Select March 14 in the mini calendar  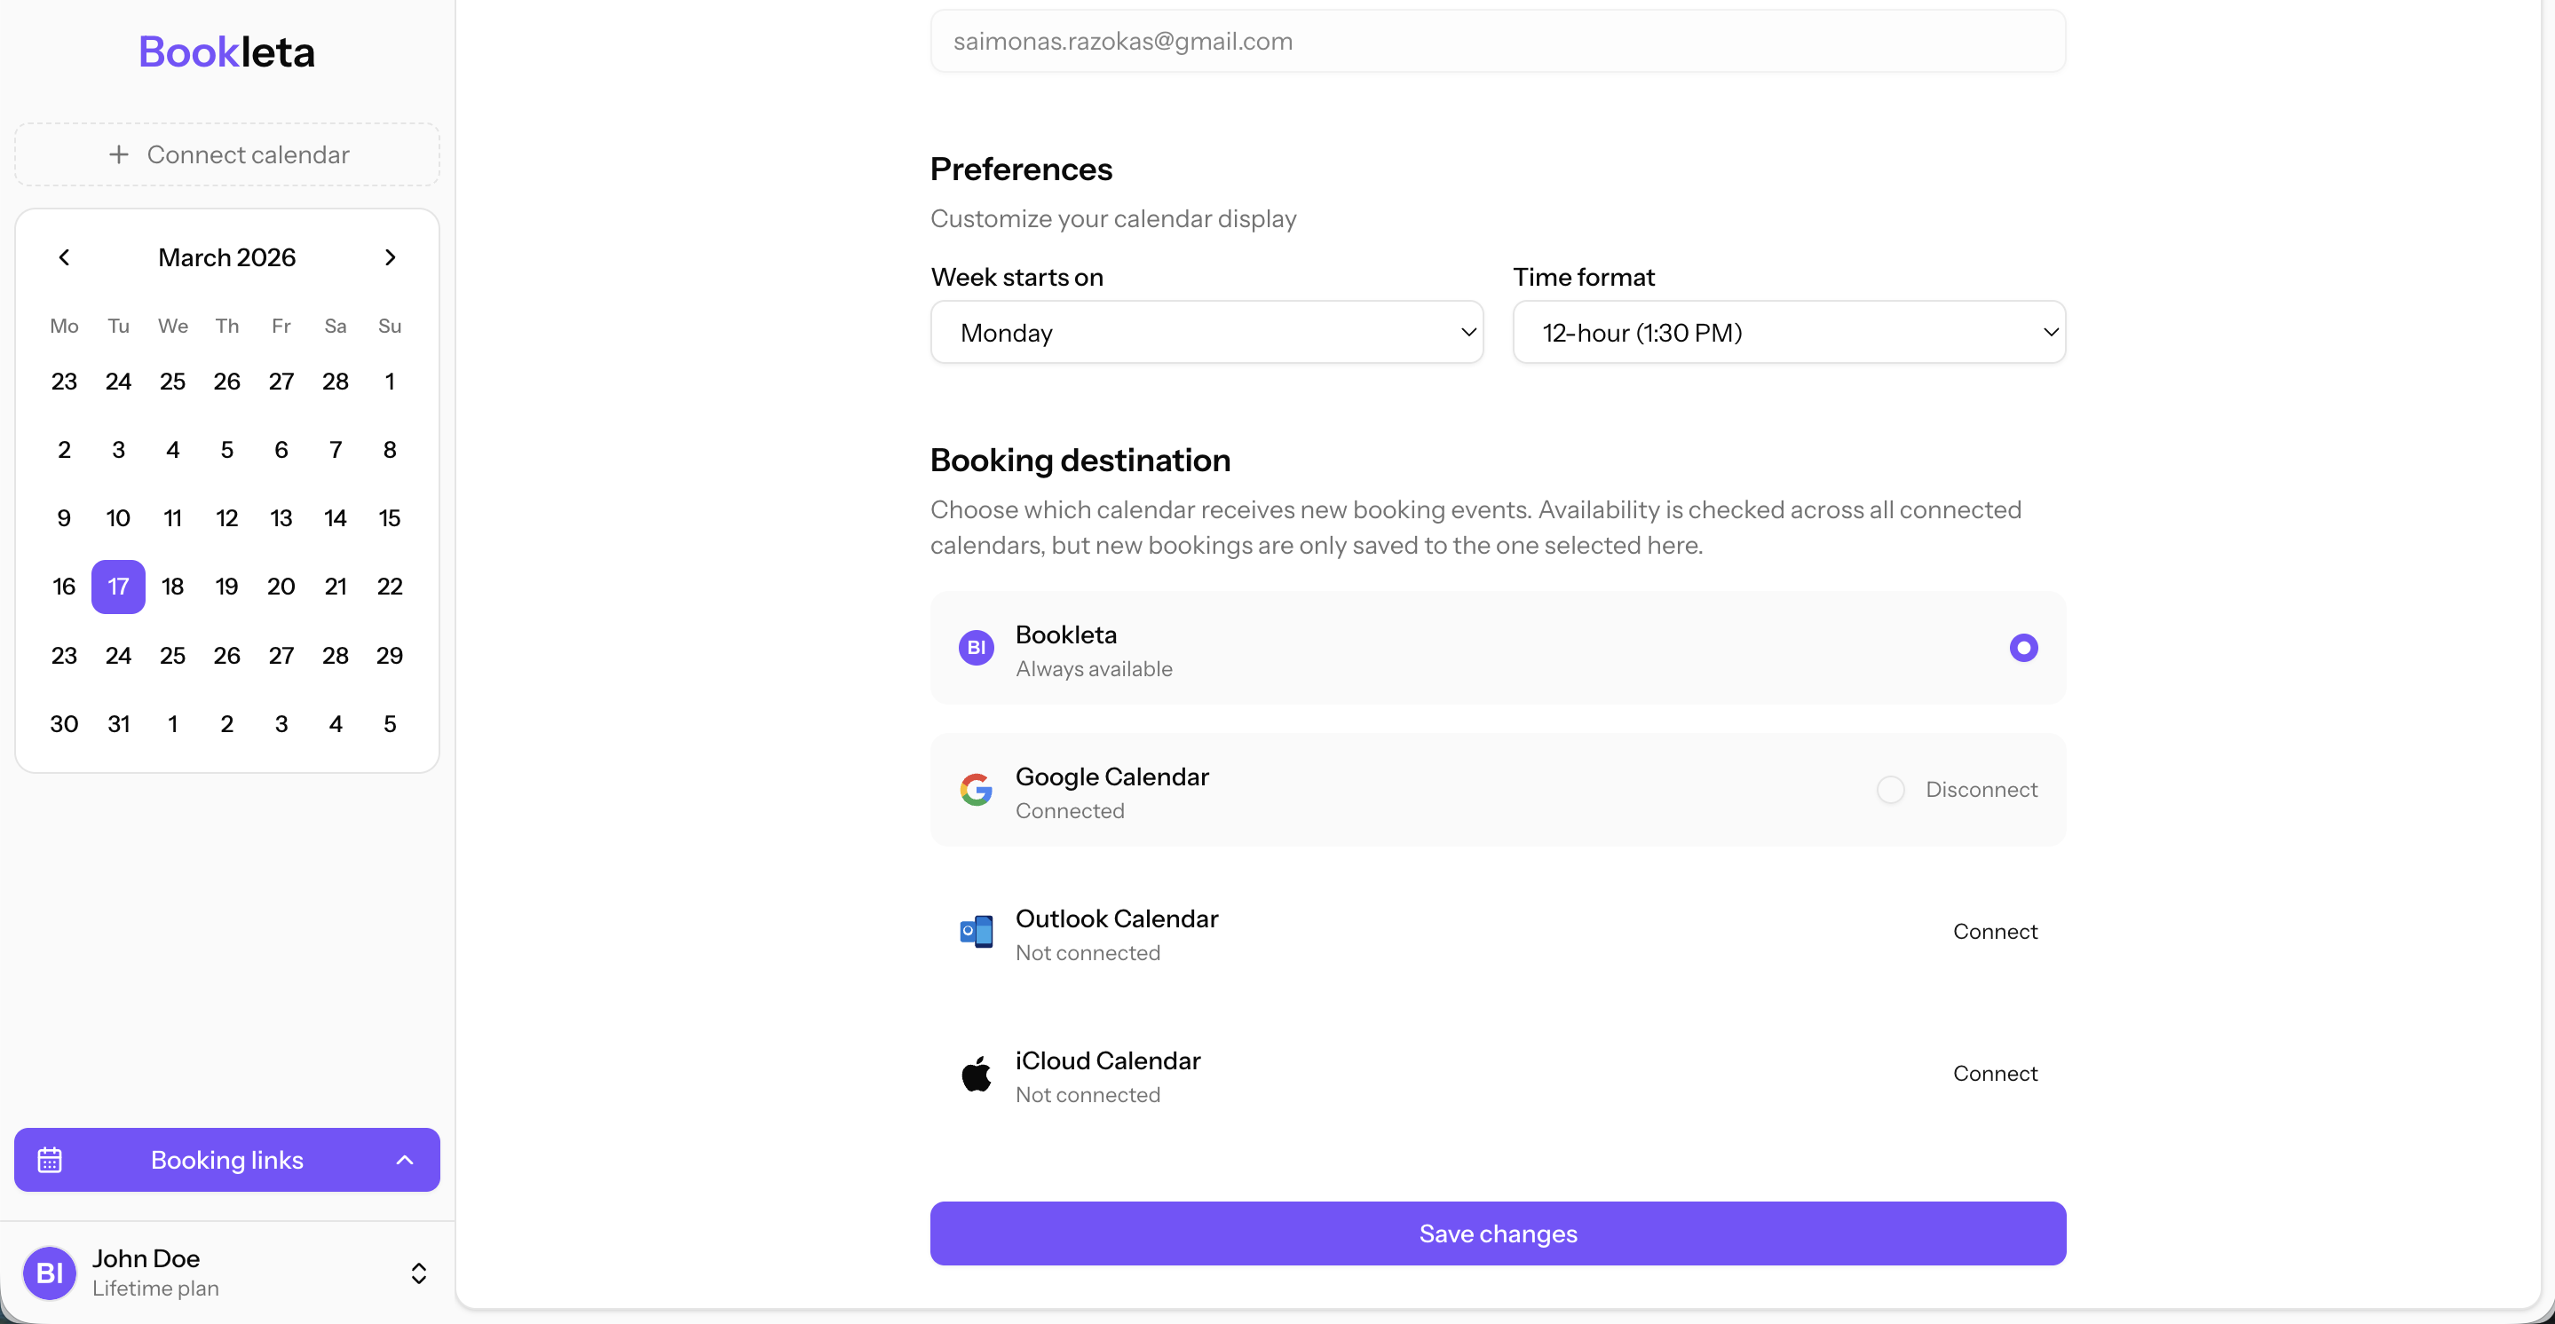point(336,517)
